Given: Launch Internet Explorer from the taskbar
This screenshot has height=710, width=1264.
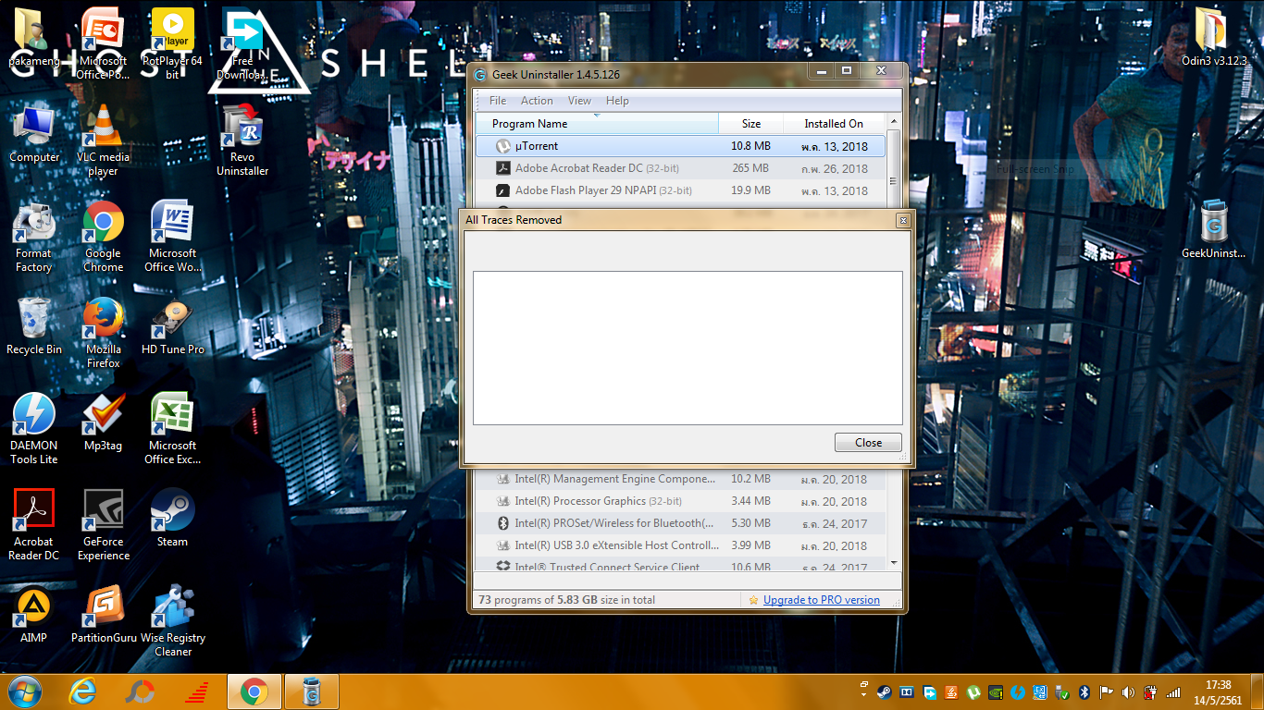Looking at the screenshot, I should click(x=83, y=691).
